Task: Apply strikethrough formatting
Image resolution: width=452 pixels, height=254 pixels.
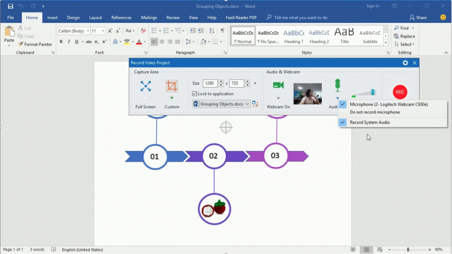Action: 89,42
